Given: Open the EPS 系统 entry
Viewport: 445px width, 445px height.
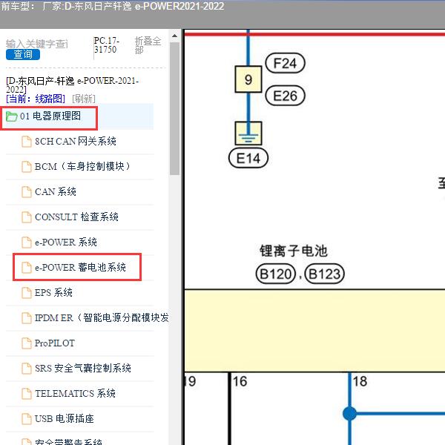Looking at the screenshot, I should (x=53, y=293).
